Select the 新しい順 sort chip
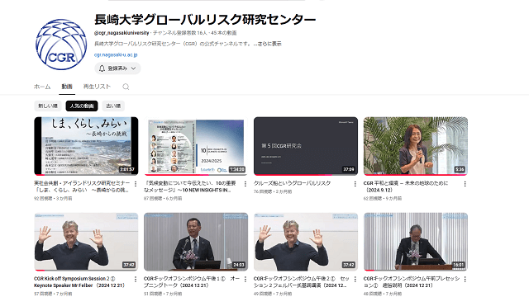 48,106
